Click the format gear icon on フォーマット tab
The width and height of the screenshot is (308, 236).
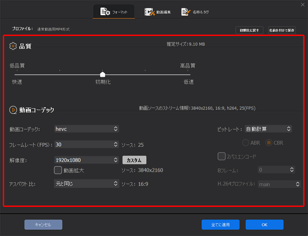point(105,11)
